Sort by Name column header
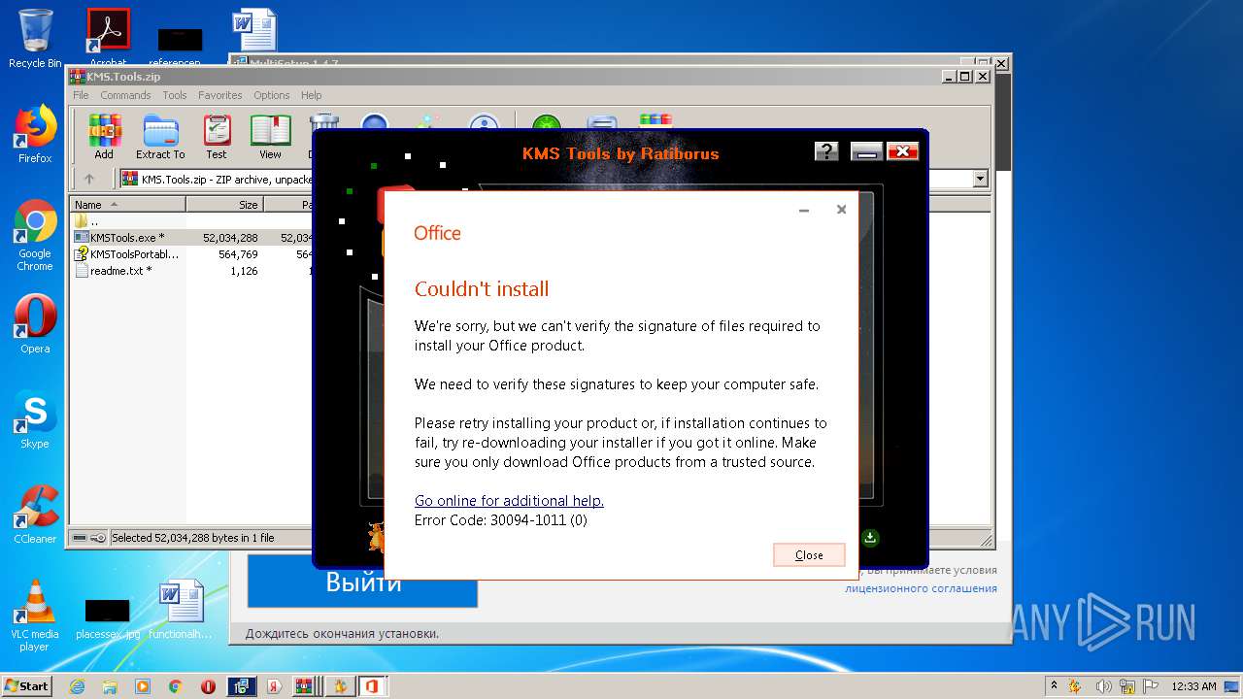1243x699 pixels. (129, 205)
